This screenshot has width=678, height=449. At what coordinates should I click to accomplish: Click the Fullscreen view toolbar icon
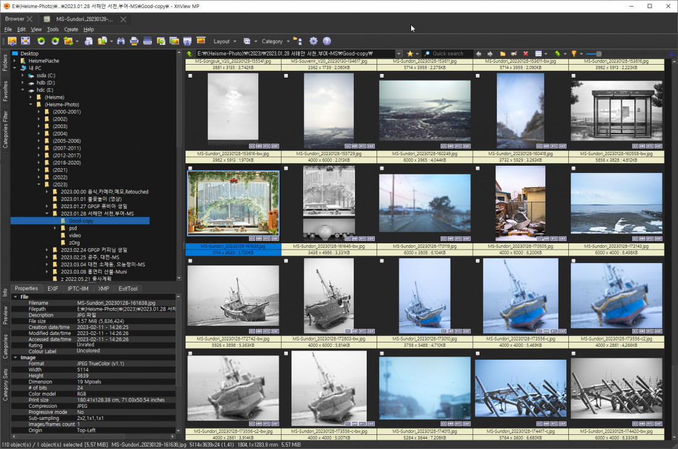[x=25, y=41]
